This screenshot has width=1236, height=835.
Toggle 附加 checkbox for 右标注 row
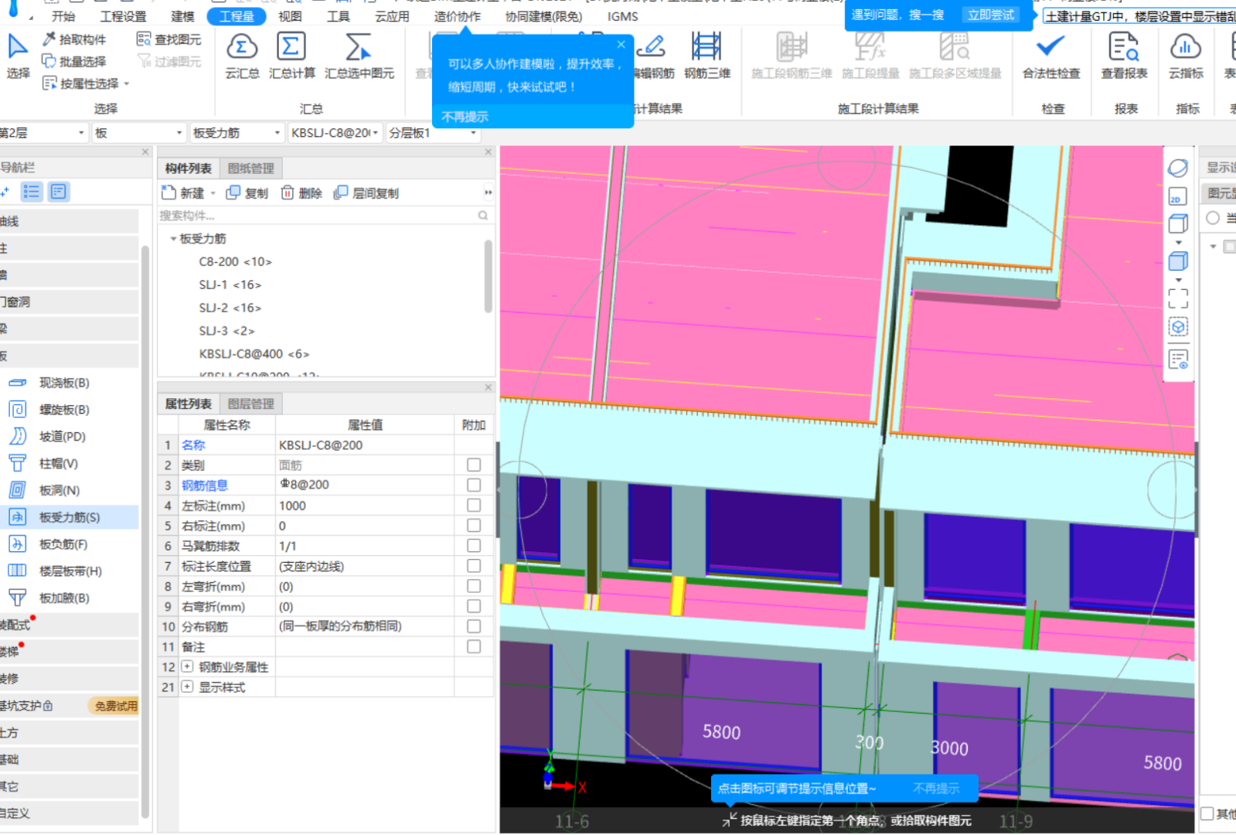474,526
